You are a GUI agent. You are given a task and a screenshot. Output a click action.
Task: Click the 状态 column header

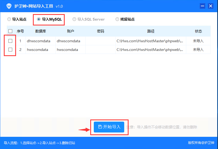(198, 31)
